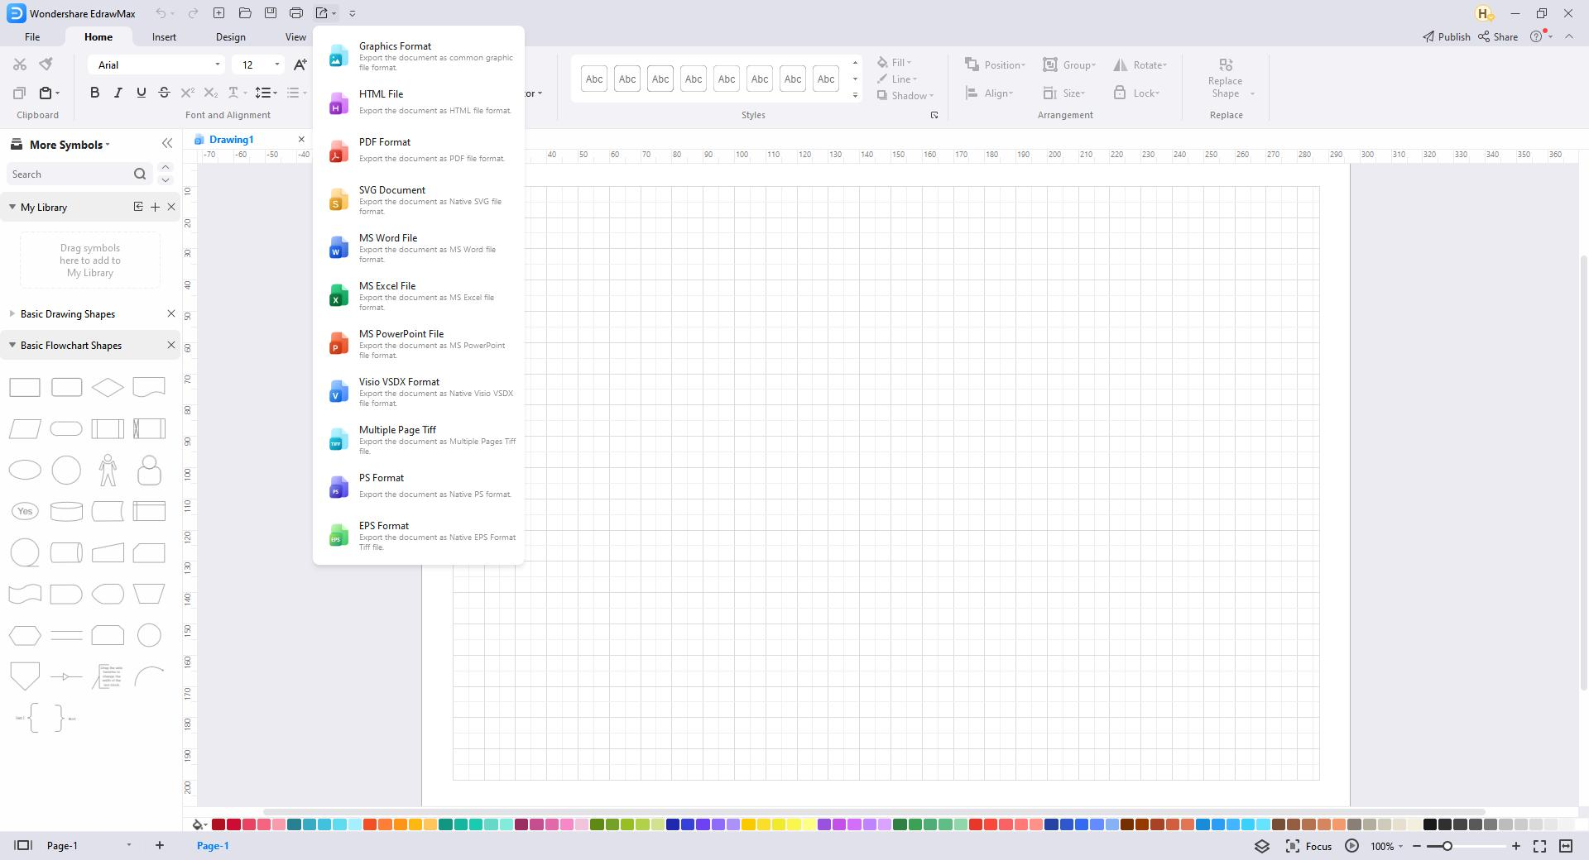The image size is (1589, 860).
Task: Pick the first dark red color swatch
Action: click(x=218, y=824)
